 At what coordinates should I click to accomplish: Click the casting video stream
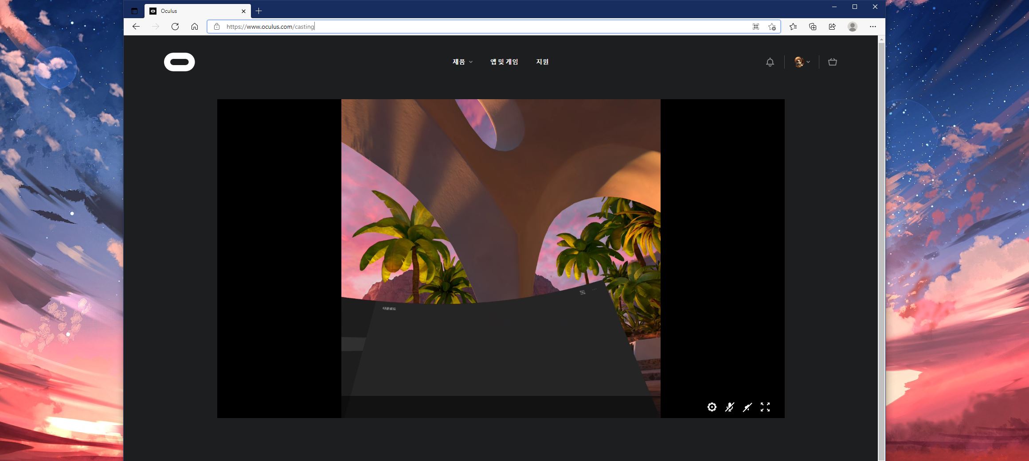click(501, 259)
